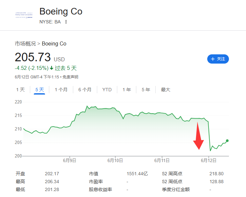Open the three-dot menu beside NYSE: BA
The image size is (246, 197).
coord(66,22)
